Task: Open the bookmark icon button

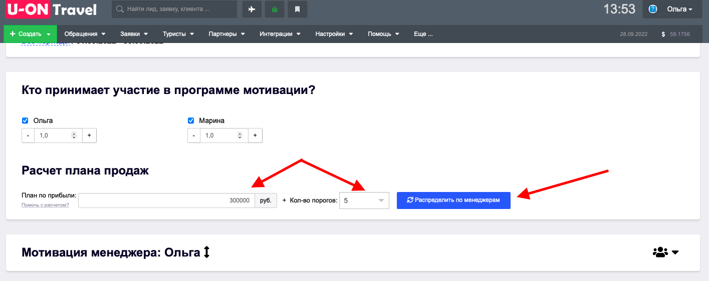Action: (x=298, y=9)
